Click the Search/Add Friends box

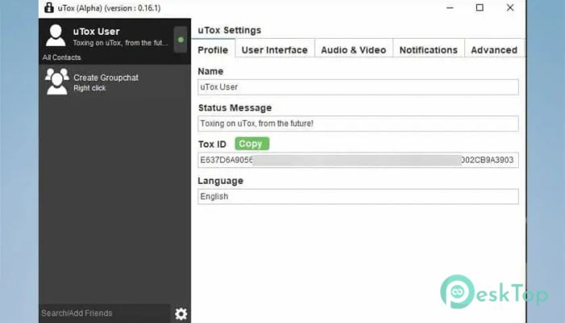[x=104, y=313]
